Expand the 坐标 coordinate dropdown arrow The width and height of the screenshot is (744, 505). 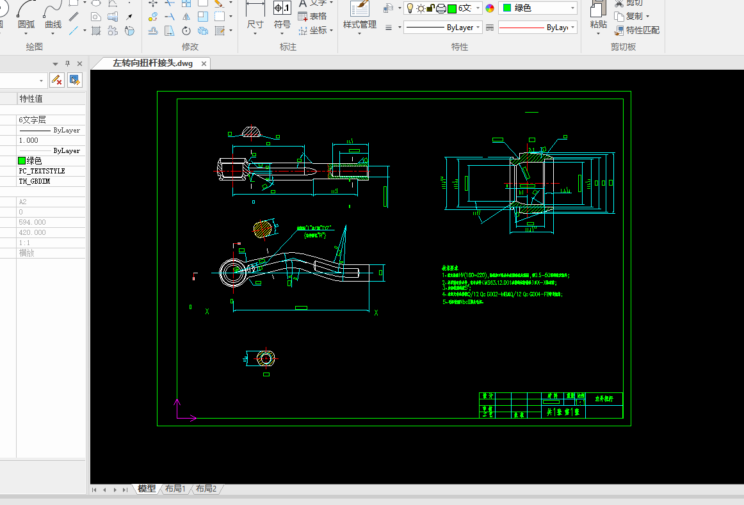[331, 31]
